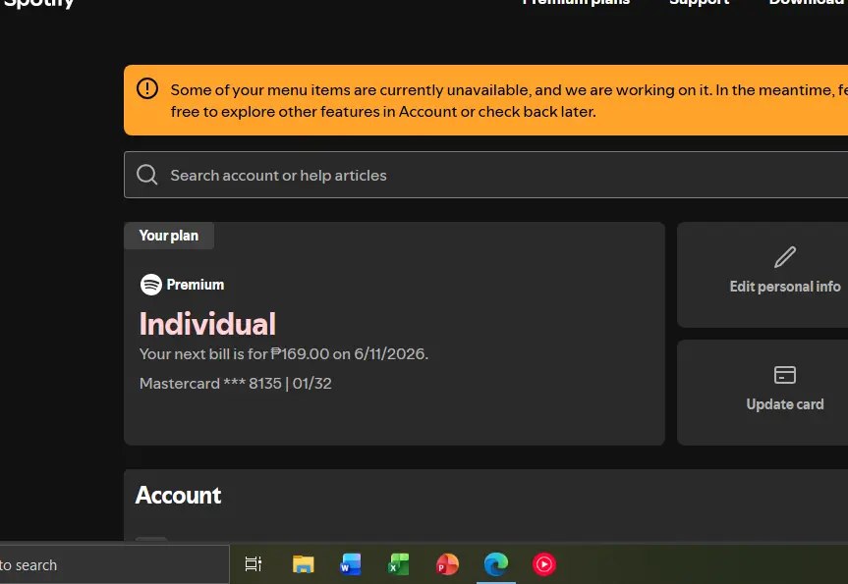Click the Individual plan heading
Image resolution: width=848 pixels, height=584 pixels.
pyautogui.click(x=207, y=324)
